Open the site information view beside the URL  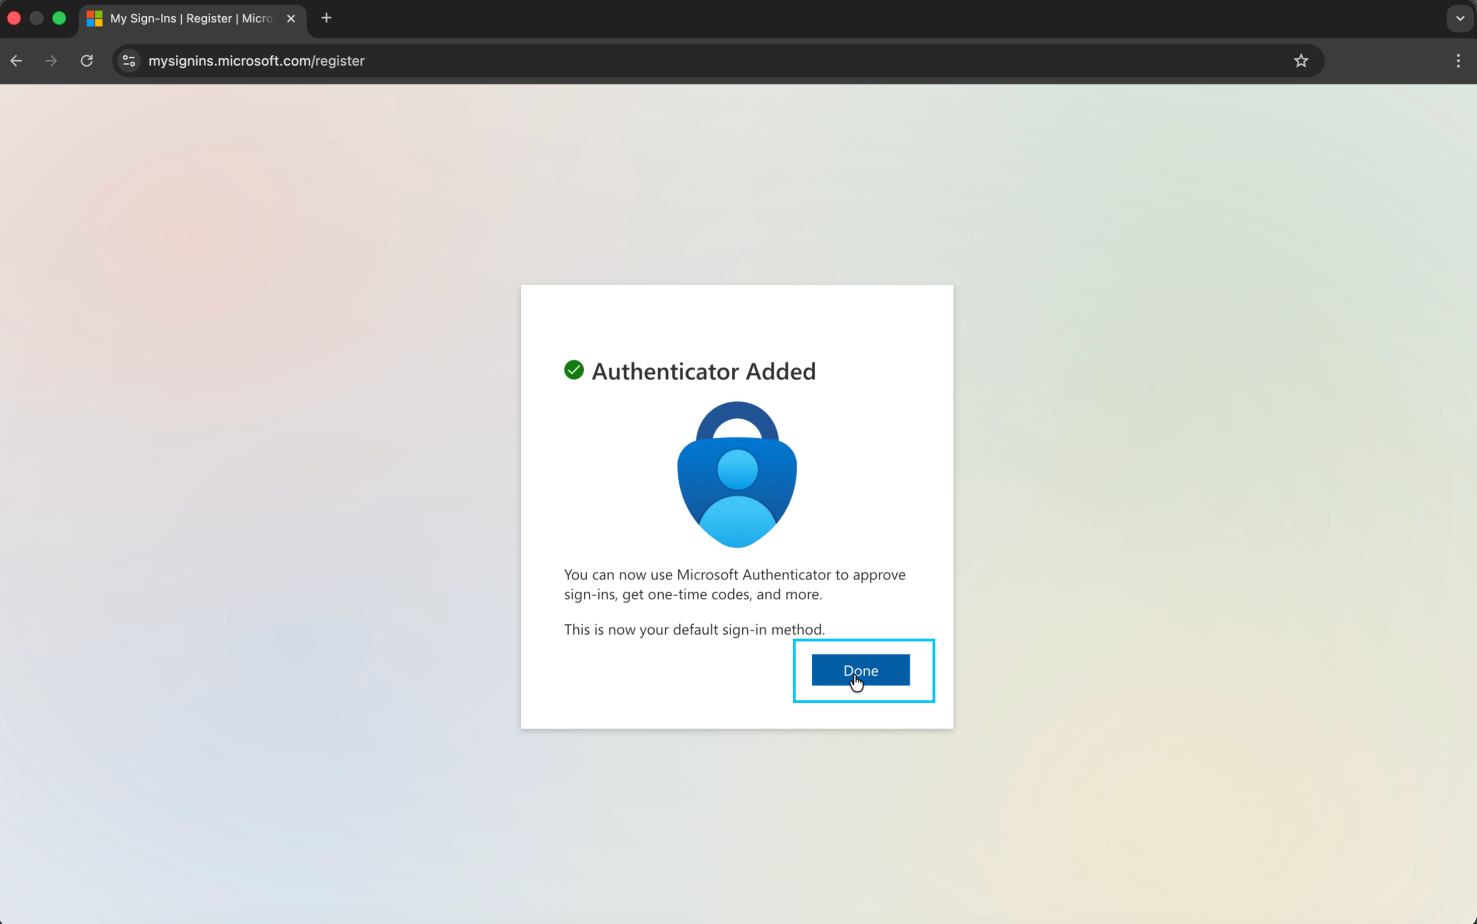(128, 61)
